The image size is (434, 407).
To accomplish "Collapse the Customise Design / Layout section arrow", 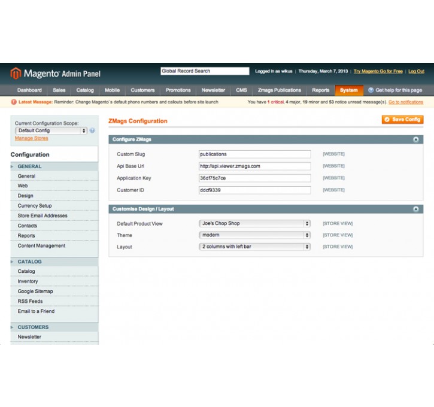I will tap(415, 209).
